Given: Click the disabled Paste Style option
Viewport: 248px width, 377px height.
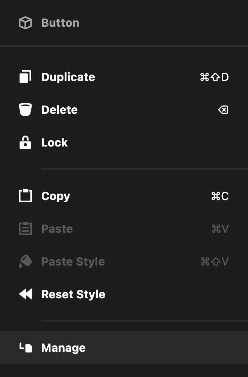Looking at the screenshot, I should click(x=73, y=261).
